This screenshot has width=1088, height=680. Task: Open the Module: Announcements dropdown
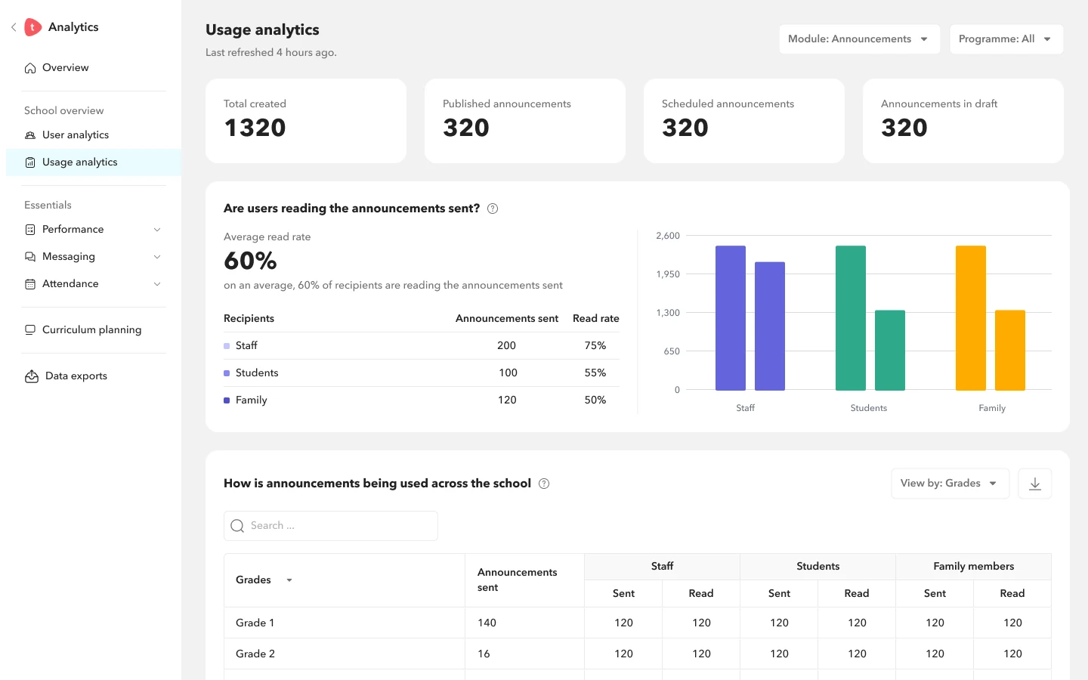click(860, 39)
